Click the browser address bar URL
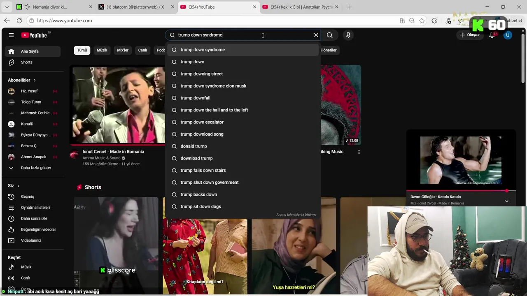 [64, 21]
